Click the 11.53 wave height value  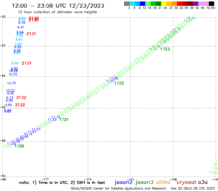(52, 120)
